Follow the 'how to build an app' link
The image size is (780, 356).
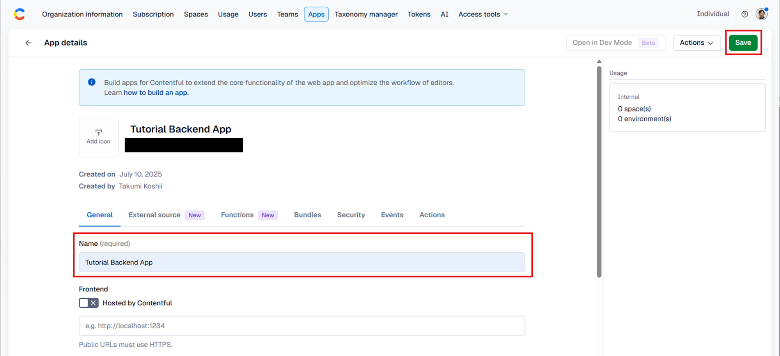coord(156,93)
